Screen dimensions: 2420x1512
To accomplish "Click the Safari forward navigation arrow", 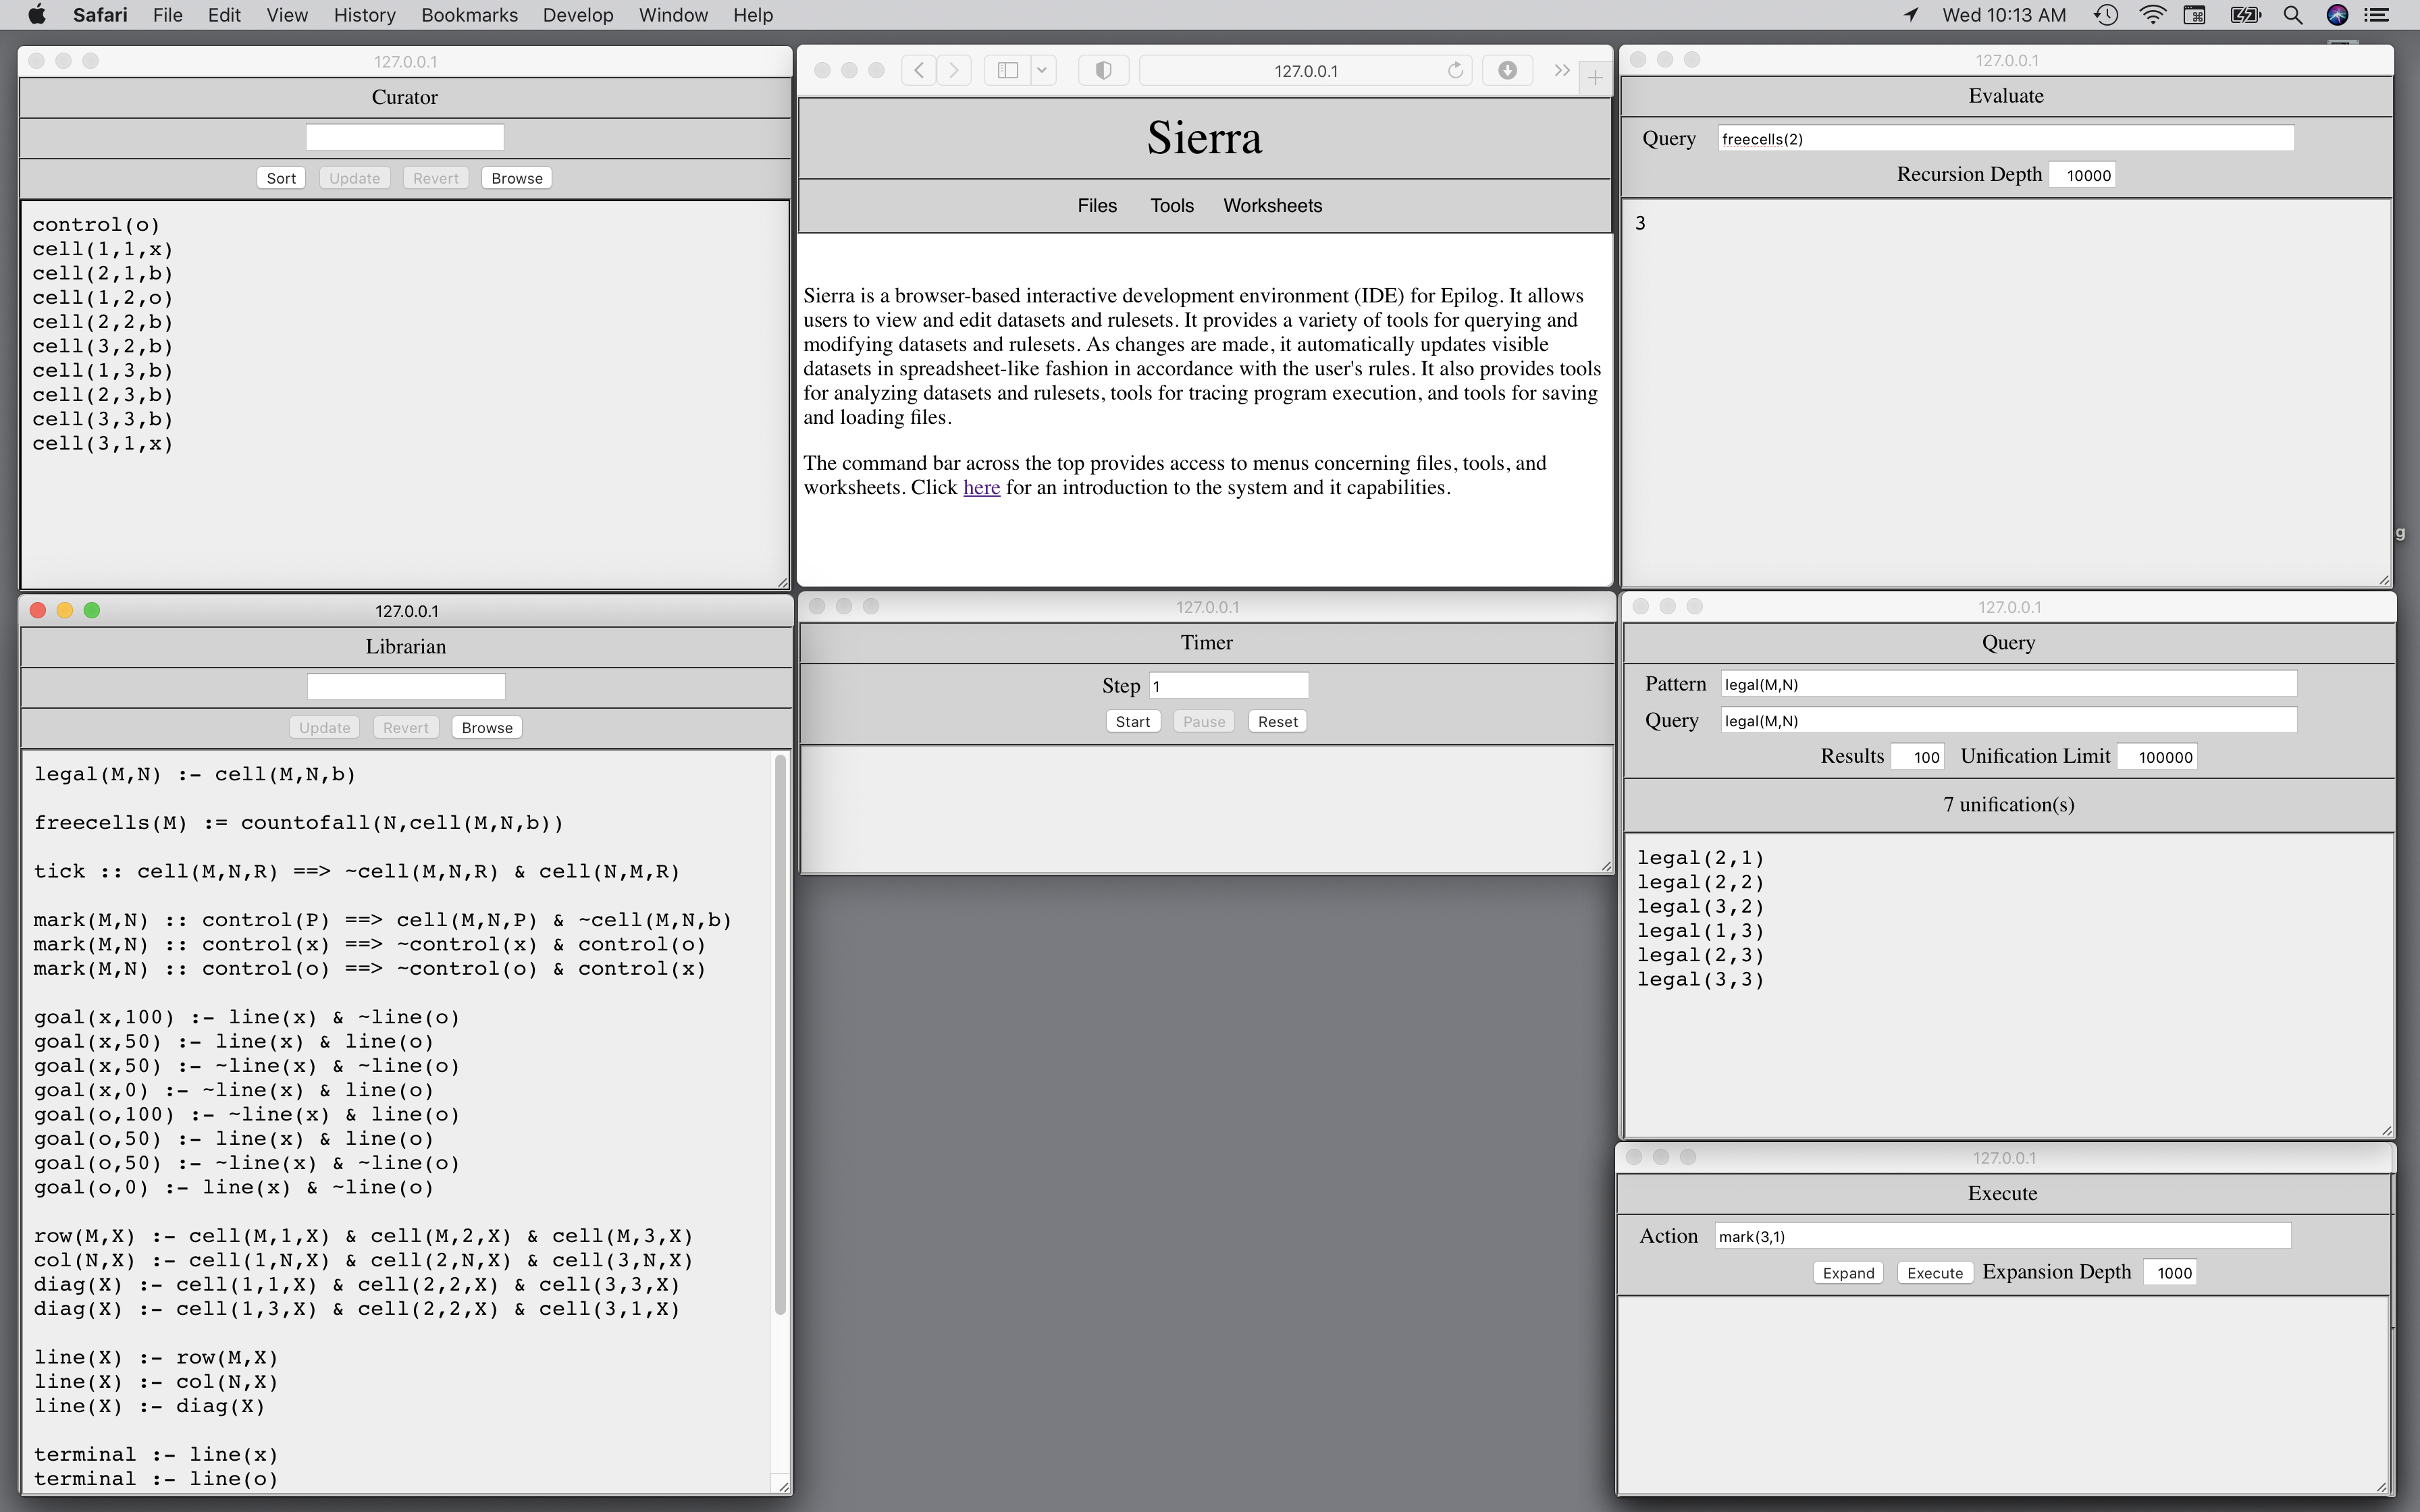I will pos(954,70).
